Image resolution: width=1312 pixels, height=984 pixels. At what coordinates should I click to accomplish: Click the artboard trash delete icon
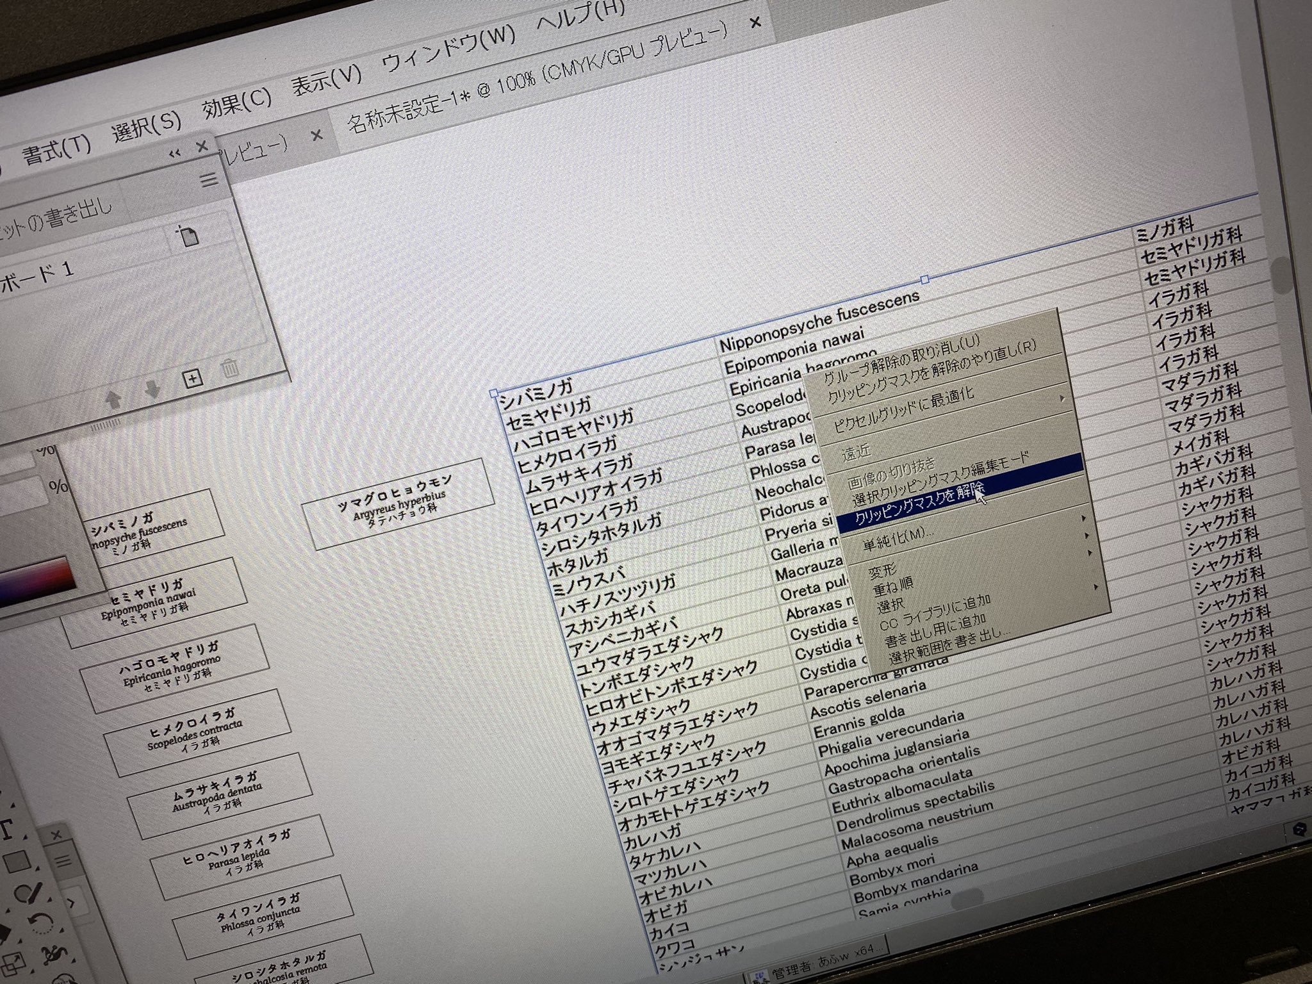tap(230, 368)
